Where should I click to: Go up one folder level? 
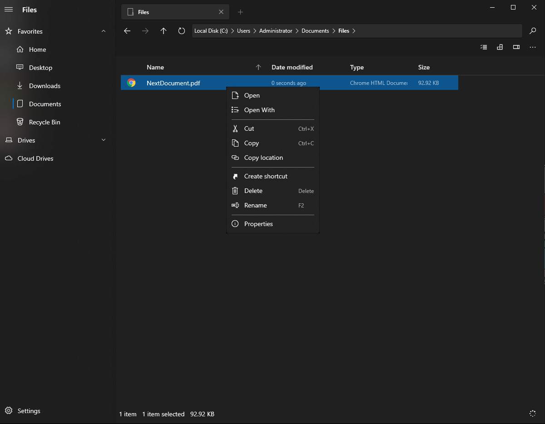(x=163, y=30)
